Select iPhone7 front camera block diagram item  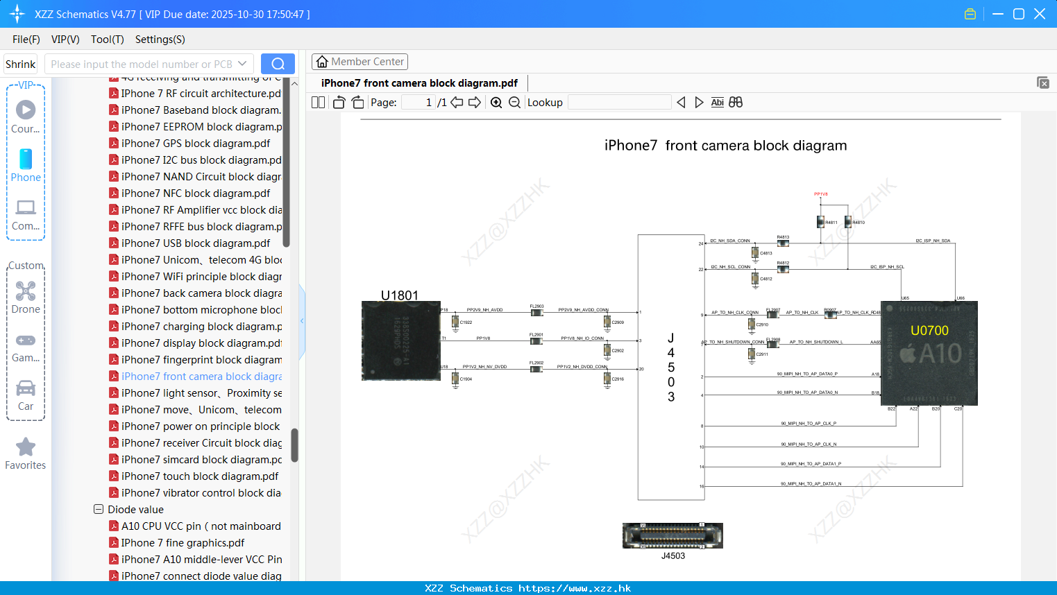(195, 377)
